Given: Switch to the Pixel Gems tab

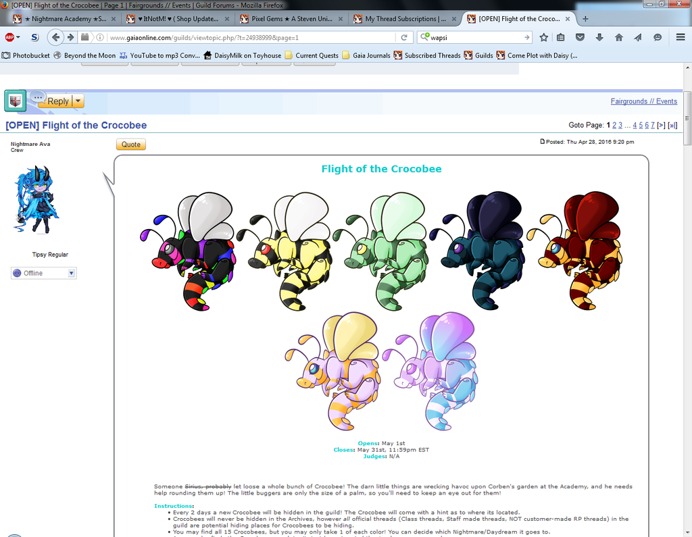Looking at the screenshot, I should tap(291, 19).
